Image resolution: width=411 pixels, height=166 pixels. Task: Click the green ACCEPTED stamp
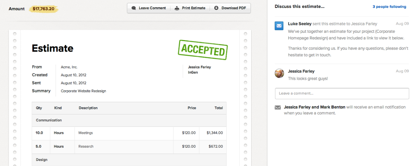pyautogui.click(x=203, y=49)
